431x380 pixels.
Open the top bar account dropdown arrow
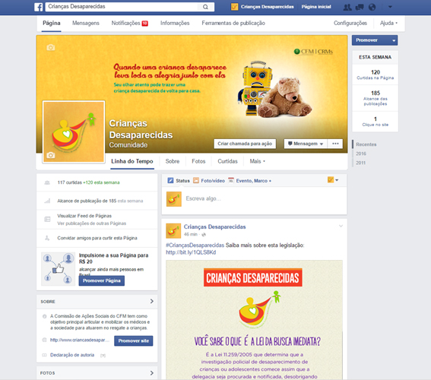(390, 7)
